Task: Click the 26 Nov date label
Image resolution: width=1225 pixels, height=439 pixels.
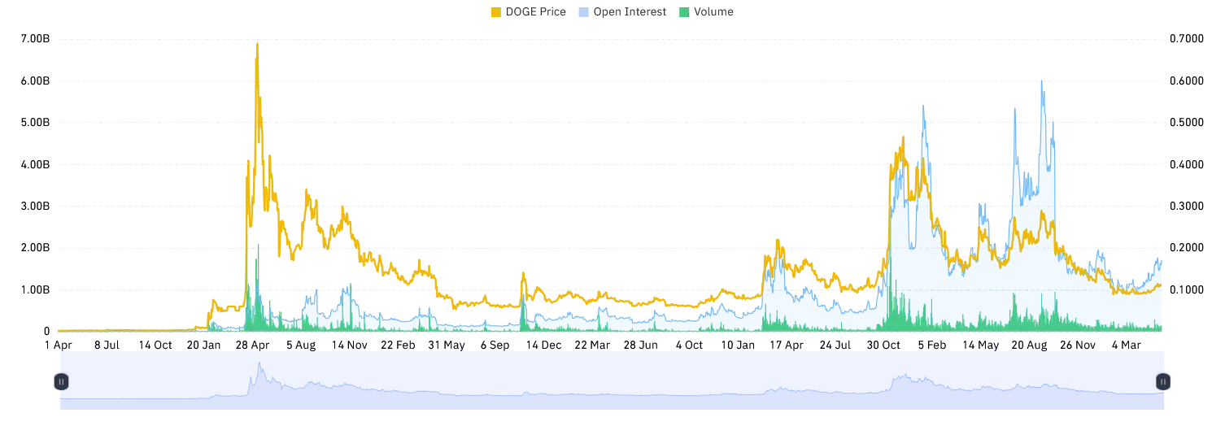Action: point(1078,345)
